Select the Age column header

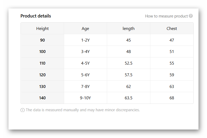tap(85, 29)
